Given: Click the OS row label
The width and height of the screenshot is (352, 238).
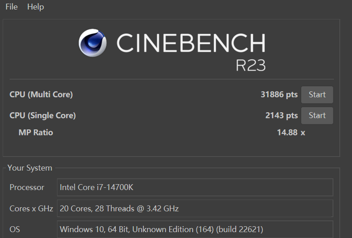Looking at the screenshot, I should (15, 229).
